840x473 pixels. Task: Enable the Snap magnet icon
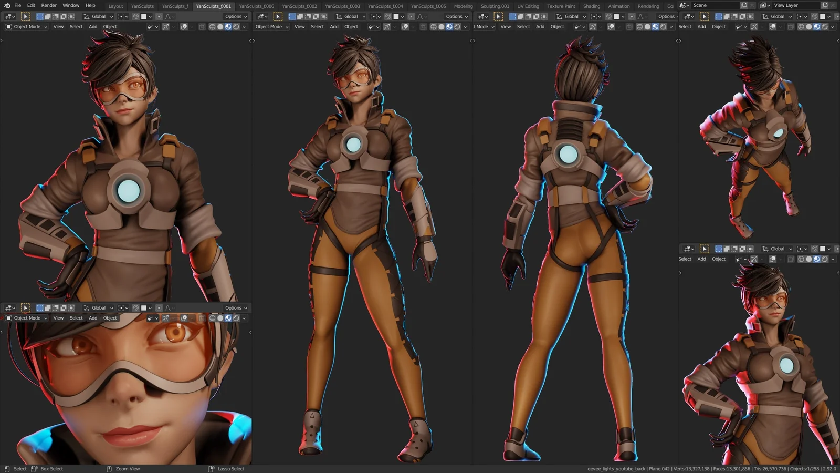point(135,16)
